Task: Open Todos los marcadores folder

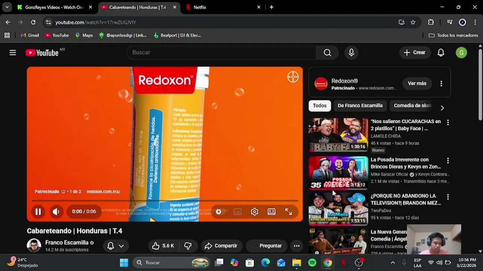Action: point(453,35)
